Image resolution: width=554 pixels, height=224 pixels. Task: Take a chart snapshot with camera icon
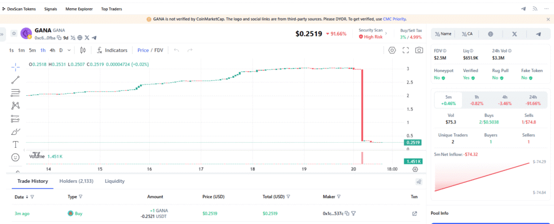pyautogui.click(x=419, y=50)
